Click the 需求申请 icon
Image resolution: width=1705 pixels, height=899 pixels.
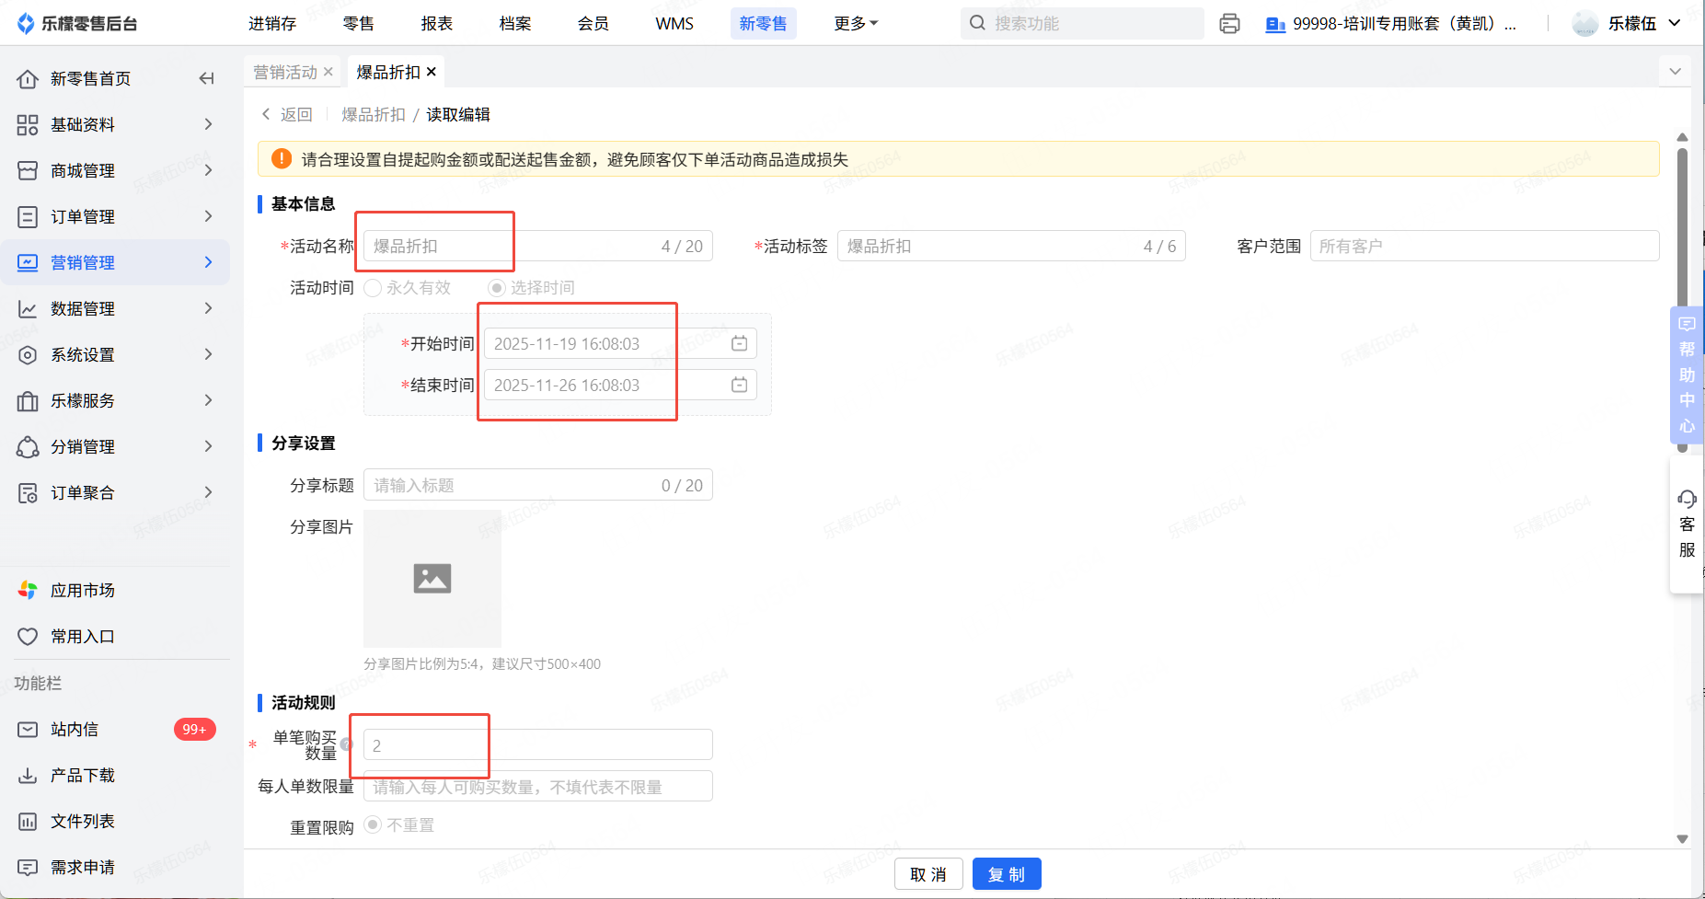point(28,868)
